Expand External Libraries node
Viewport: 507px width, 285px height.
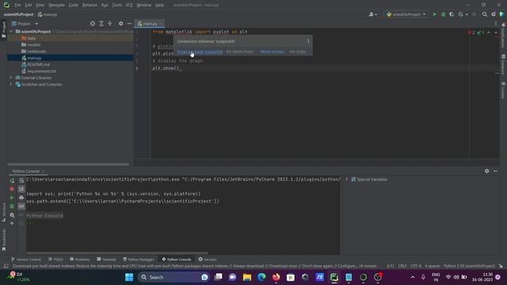pyautogui.click(x=11, y=78)
